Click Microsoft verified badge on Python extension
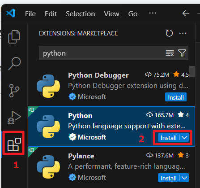The height and width of the screenshot is (188, 200). pyautogui.click(x=72, y=137)
